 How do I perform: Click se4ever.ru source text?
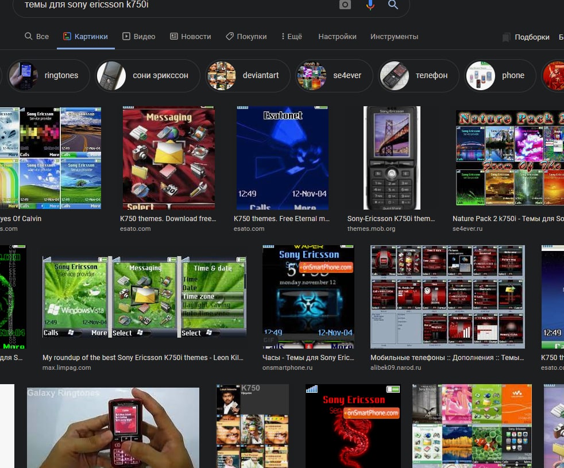click(468, 229)
